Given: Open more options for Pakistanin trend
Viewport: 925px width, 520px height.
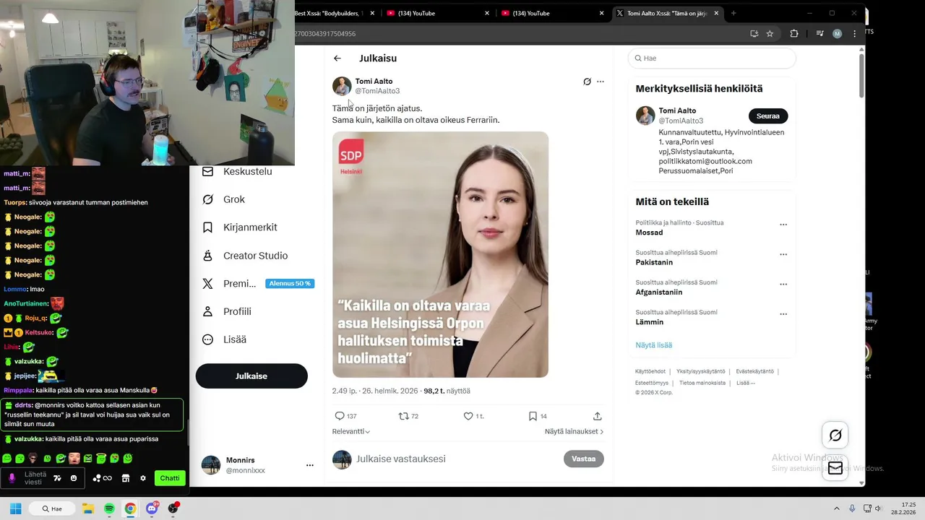Looking at the screenshot, I should coord(783,254).
